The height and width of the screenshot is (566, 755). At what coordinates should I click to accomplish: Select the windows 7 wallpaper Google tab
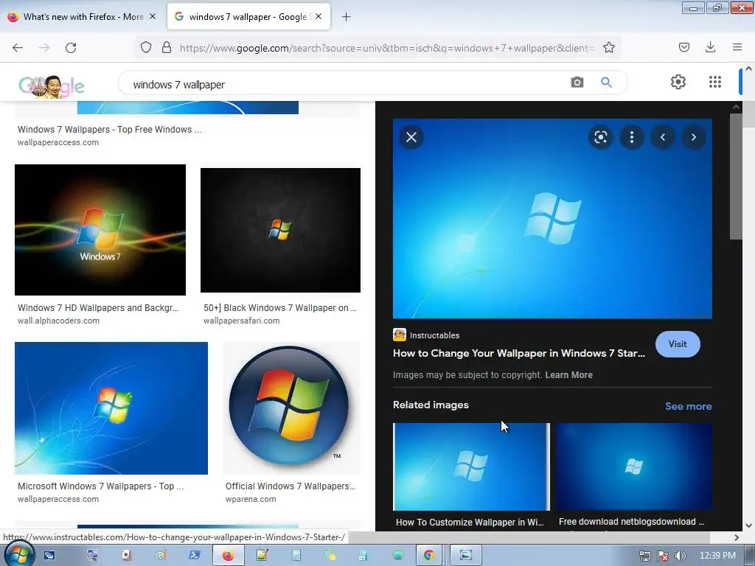(x=248, y=17)
